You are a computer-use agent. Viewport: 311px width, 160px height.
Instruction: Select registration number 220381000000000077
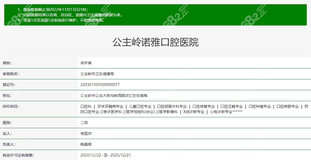coord(100,85)
